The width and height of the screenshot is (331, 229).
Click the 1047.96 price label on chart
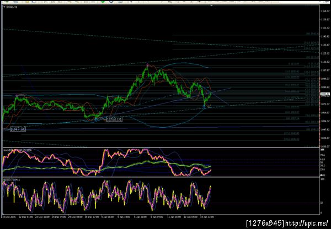[x=18, y=129]
